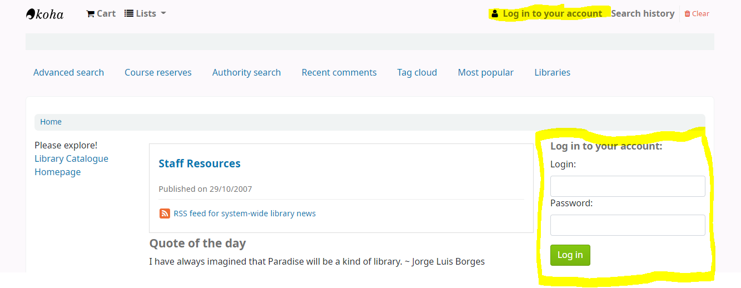
Task: Click the Jorge Luis Borges quote text
Action: tap(317, 261)
